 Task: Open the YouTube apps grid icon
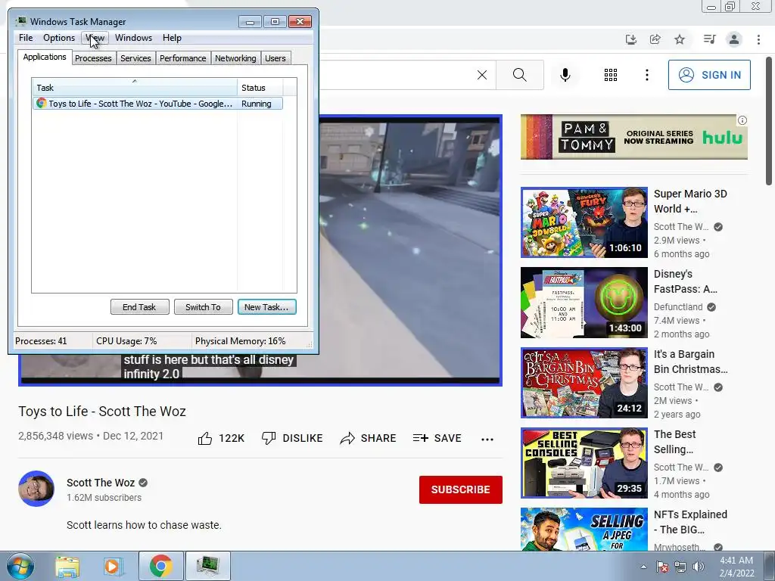(611, 75)
